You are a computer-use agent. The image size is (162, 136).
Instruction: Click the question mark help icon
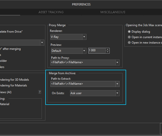click(x=40, y=92)
